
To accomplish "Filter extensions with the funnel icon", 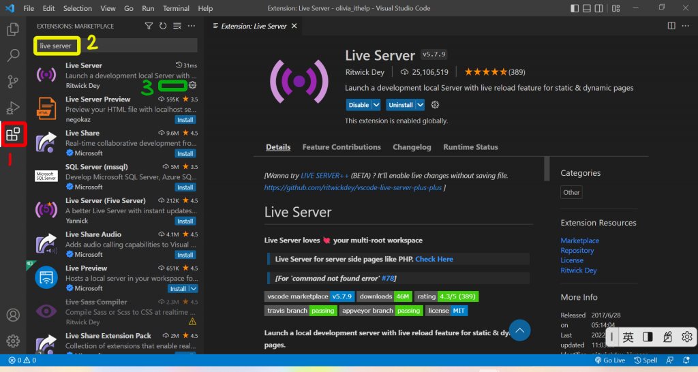I will [x=149, y=27].
